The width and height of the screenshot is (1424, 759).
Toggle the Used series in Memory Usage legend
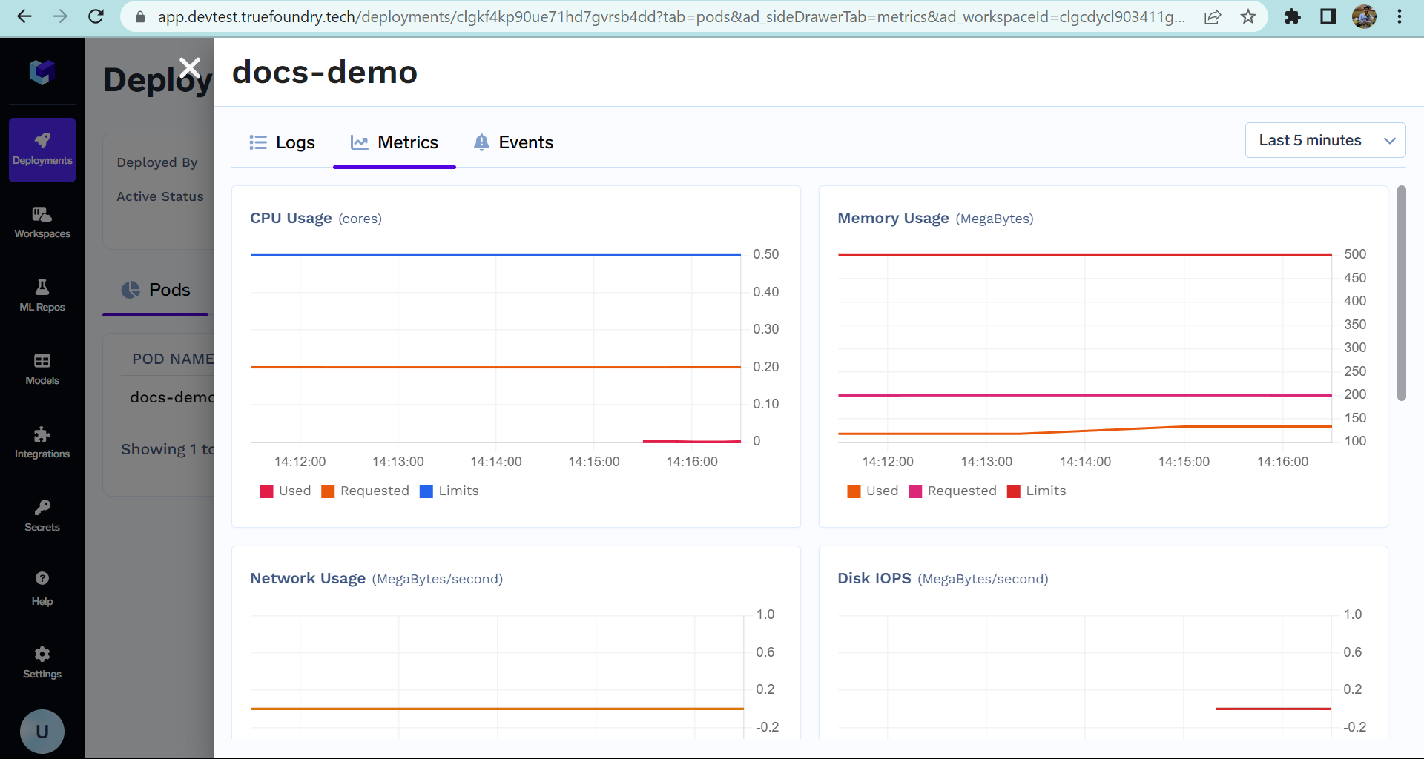[873, 491]
